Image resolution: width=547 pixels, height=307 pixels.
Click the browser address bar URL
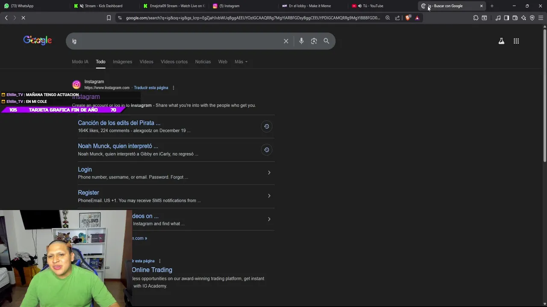tap(253, 18)
